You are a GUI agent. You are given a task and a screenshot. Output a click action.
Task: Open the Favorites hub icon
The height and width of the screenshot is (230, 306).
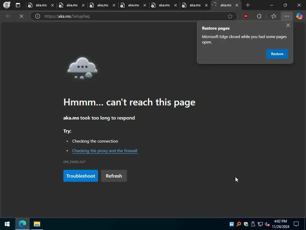(x=274, y=16)
